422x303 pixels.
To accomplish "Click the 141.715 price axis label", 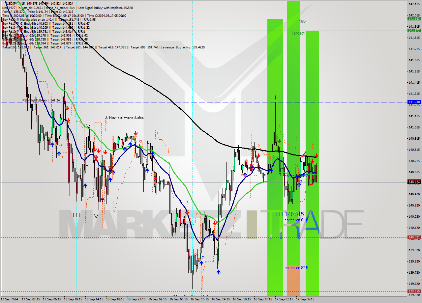I will (414, 49).
